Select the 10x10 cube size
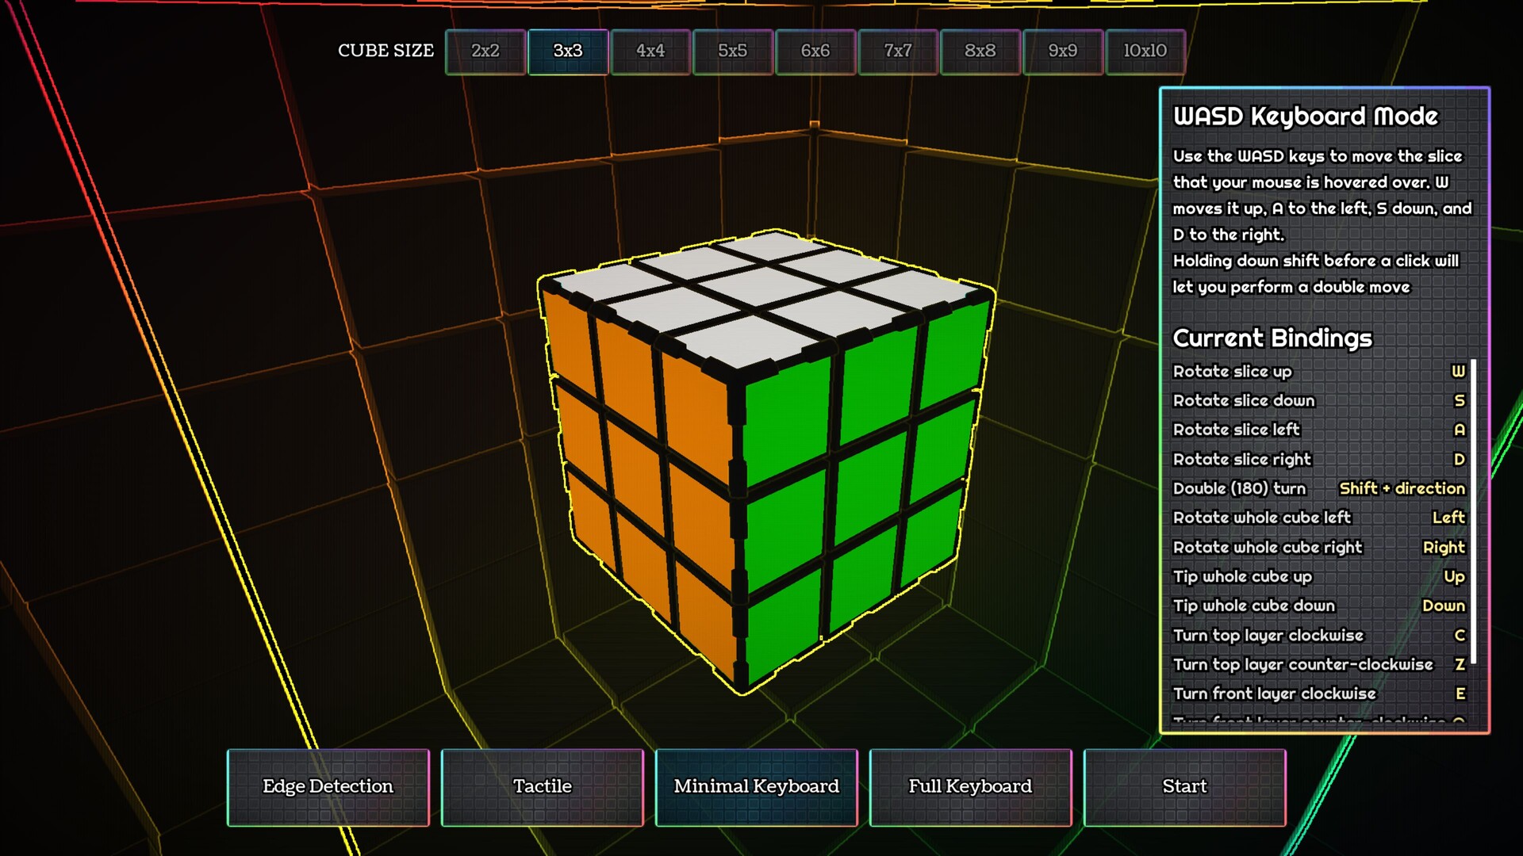 pos(1145,52)
